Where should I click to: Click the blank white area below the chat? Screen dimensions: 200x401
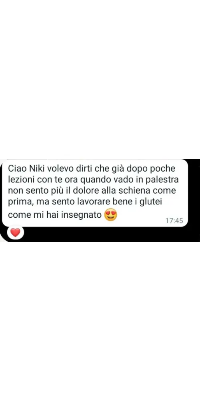coord(100,322)
